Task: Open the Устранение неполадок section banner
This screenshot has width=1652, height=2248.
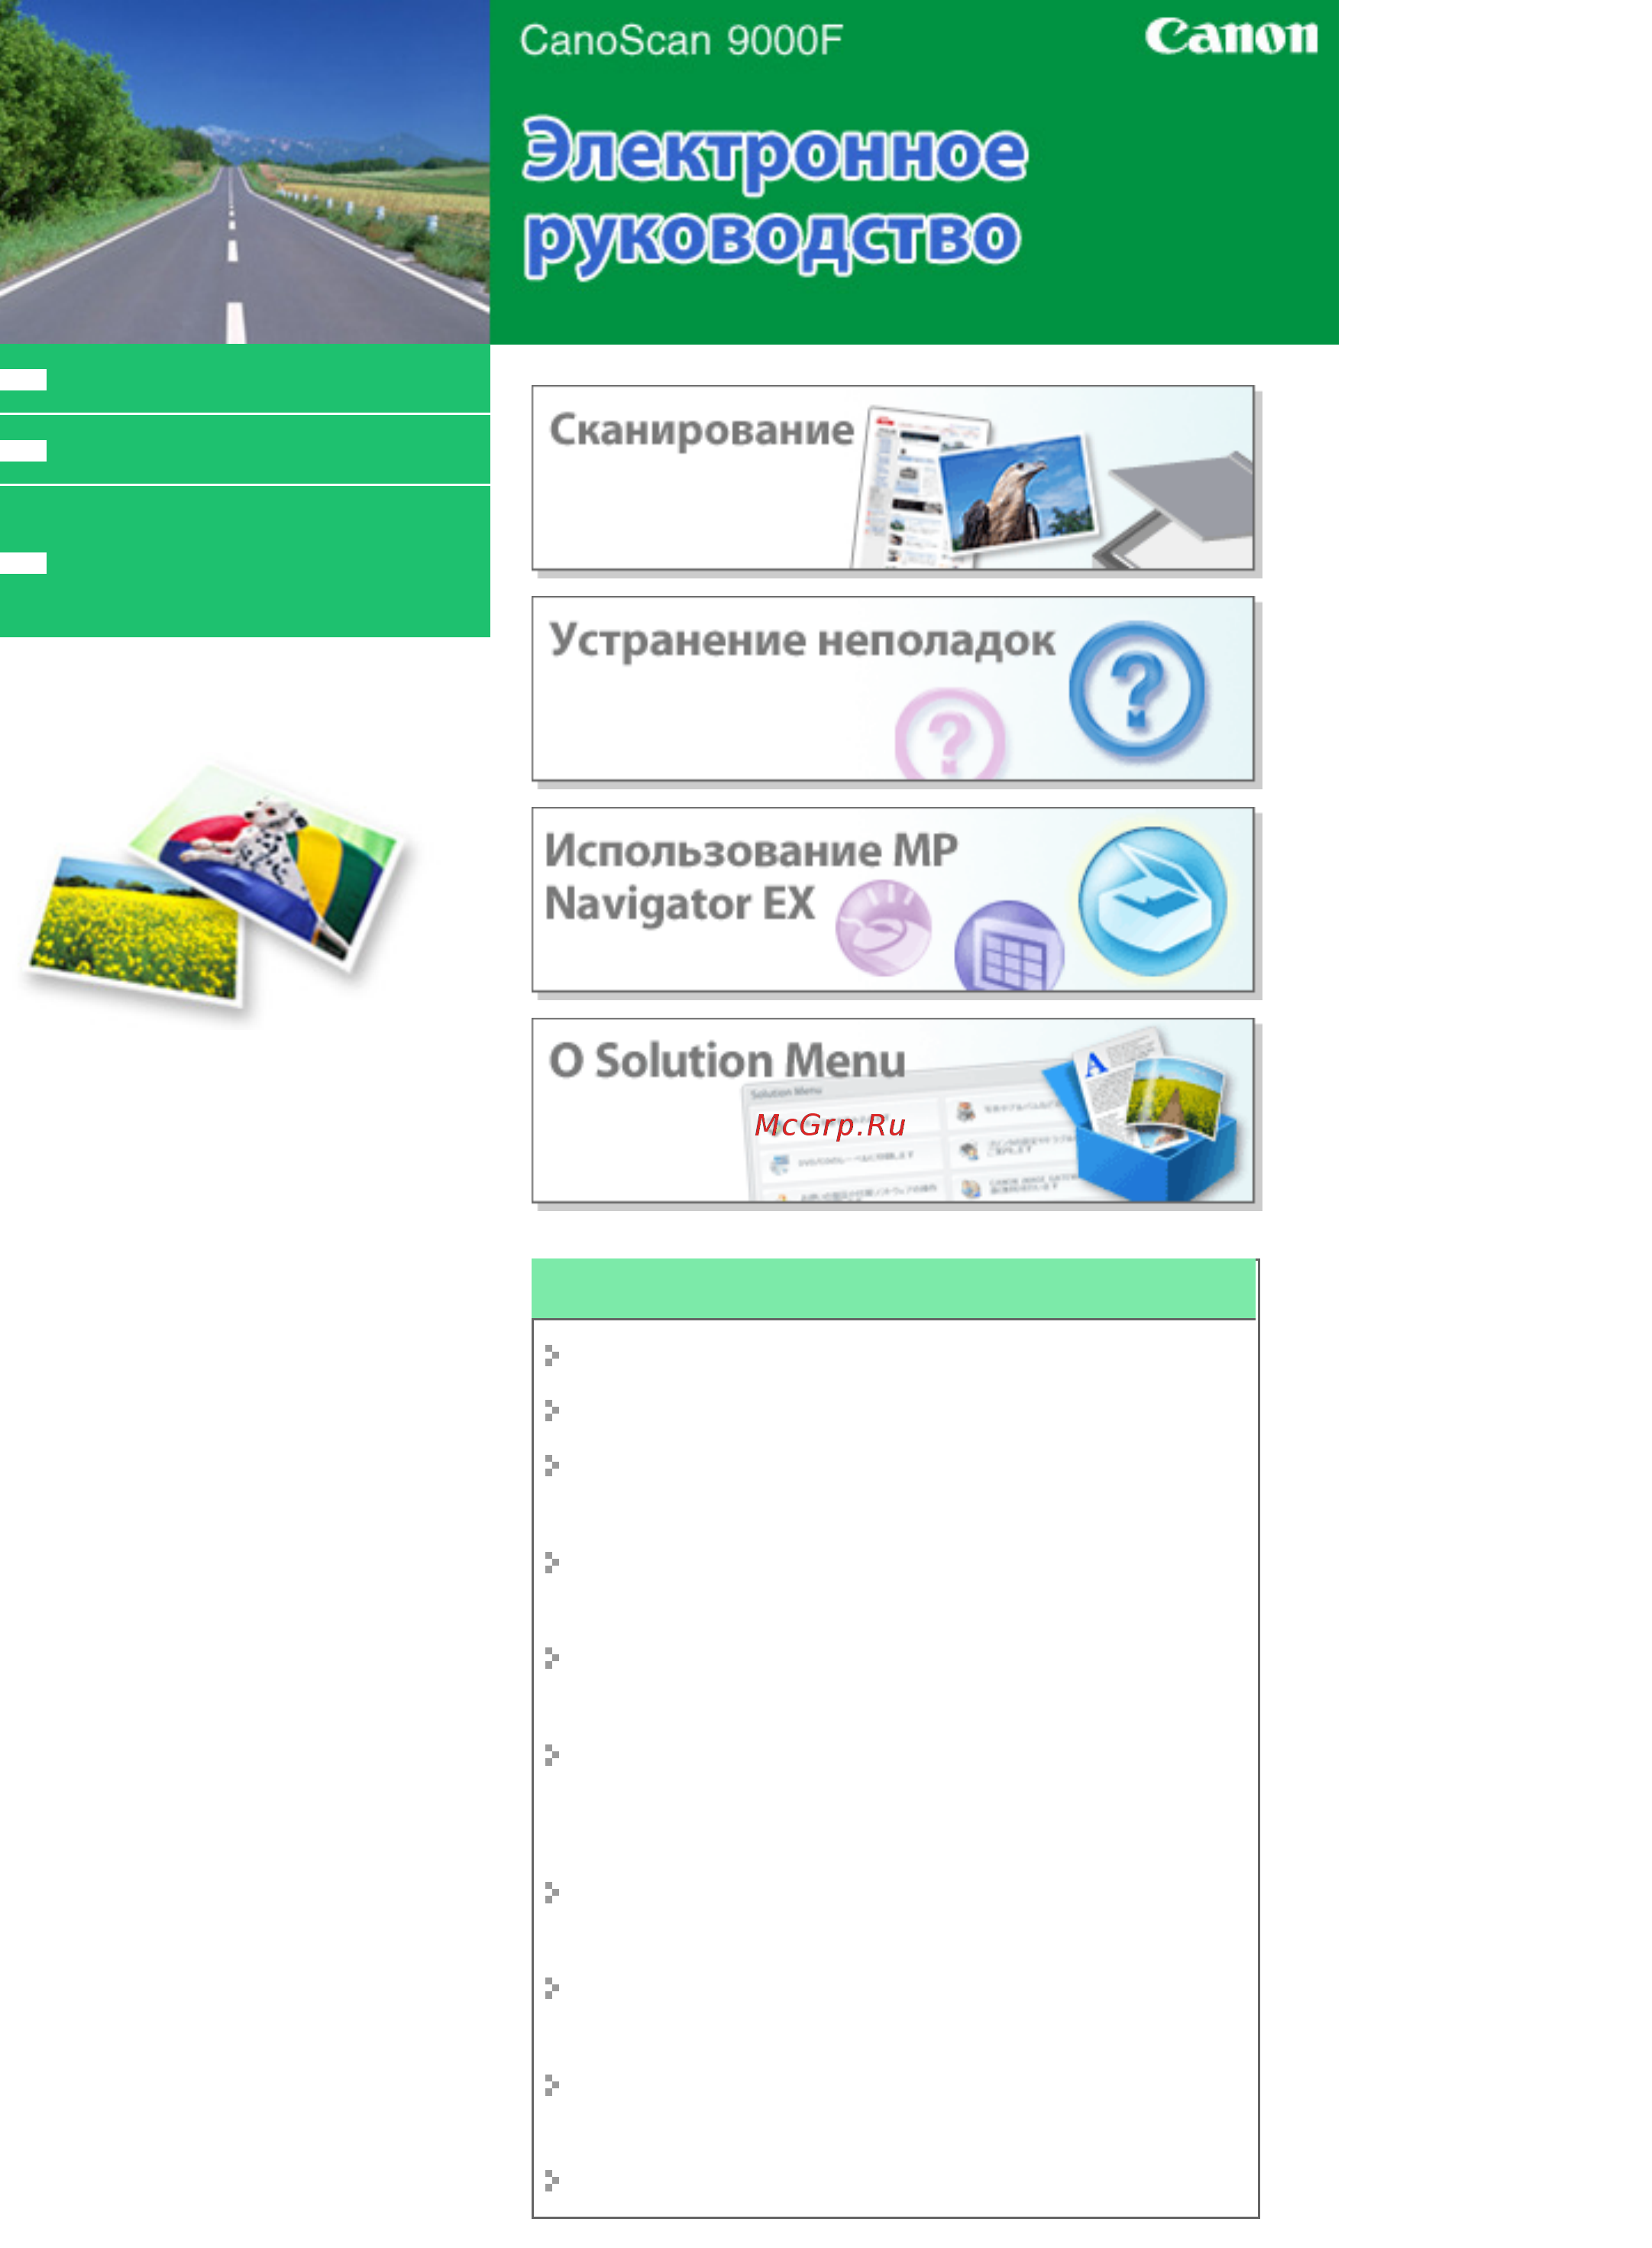Action: pyautogui.click(x=893, y=689)
